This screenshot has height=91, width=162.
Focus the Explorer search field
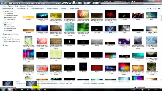click(146, 3)
